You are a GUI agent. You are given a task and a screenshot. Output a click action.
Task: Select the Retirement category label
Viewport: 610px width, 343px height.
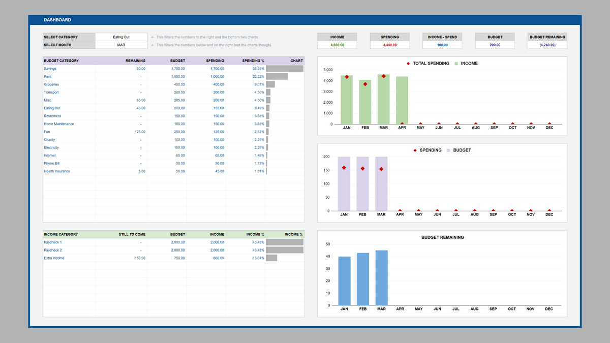52,116
